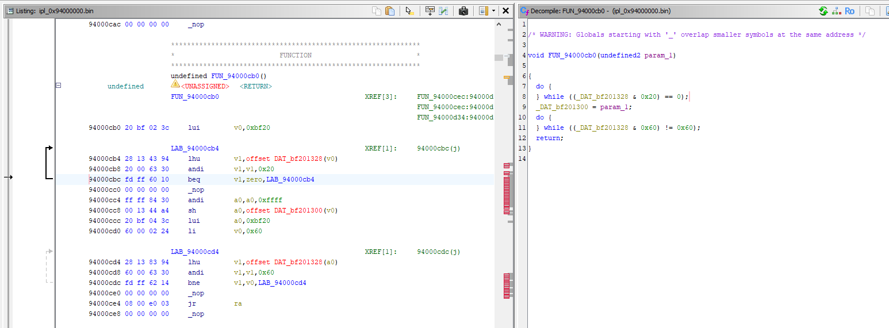Click the WARNING comment line in the Decompile
The image size is (889, 328).
pos(696,34)
